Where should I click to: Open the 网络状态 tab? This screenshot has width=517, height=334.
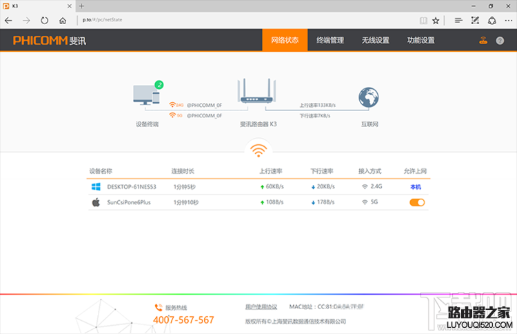pyautogui.click(x=285, y=40)
